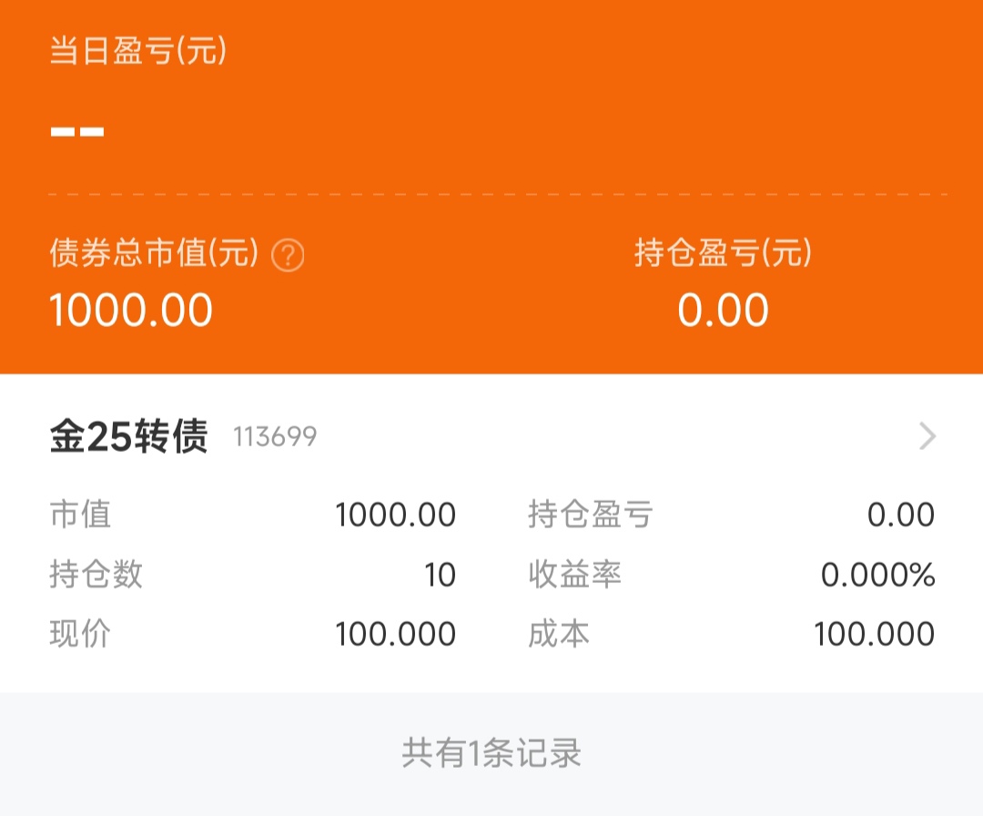
Task: Tap the 市值 value 1000.00 in the bond row
Action: [x=395, y=515]
